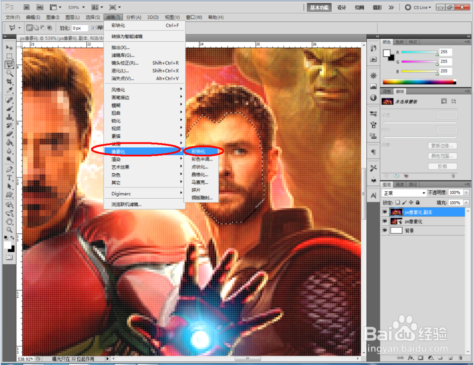Select the Zoom tool
Viewport: 474px width, 365px height.
[9, 230]
